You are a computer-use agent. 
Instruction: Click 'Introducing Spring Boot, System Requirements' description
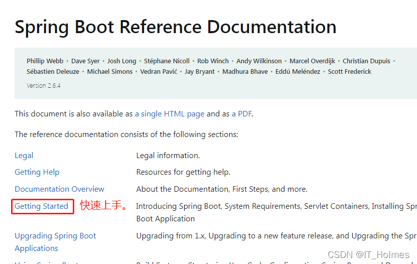pos(276,212)
